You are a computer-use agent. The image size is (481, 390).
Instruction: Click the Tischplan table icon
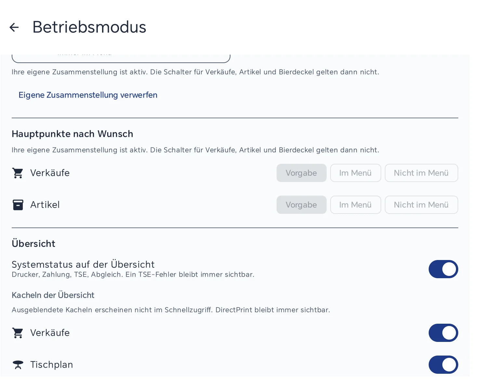click(18, 365)
